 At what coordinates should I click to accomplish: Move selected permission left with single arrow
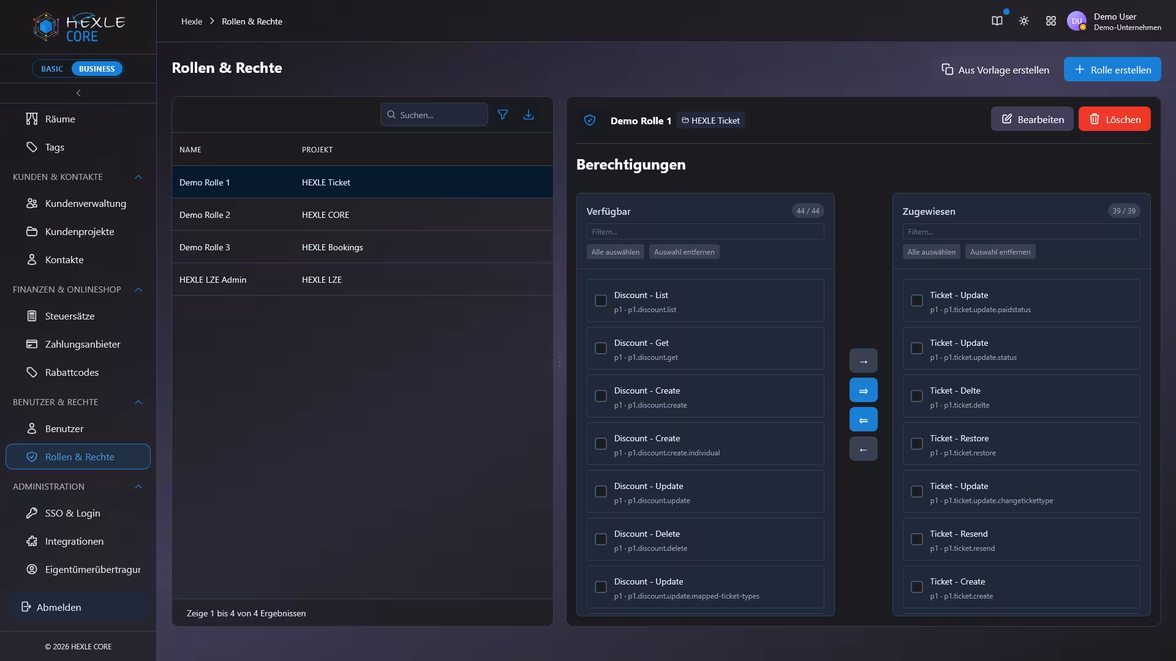(x=863, y=449)
